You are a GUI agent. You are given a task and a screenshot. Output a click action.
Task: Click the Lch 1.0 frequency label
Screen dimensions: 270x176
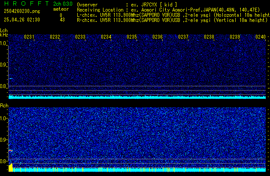click(3, 43)
